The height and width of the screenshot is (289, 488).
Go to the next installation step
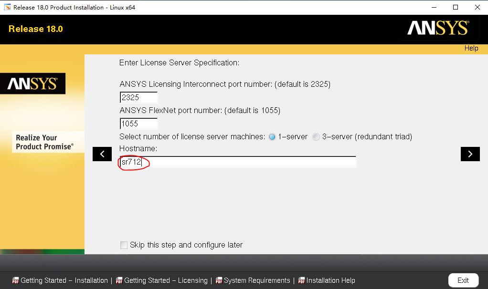pos(470,154)
